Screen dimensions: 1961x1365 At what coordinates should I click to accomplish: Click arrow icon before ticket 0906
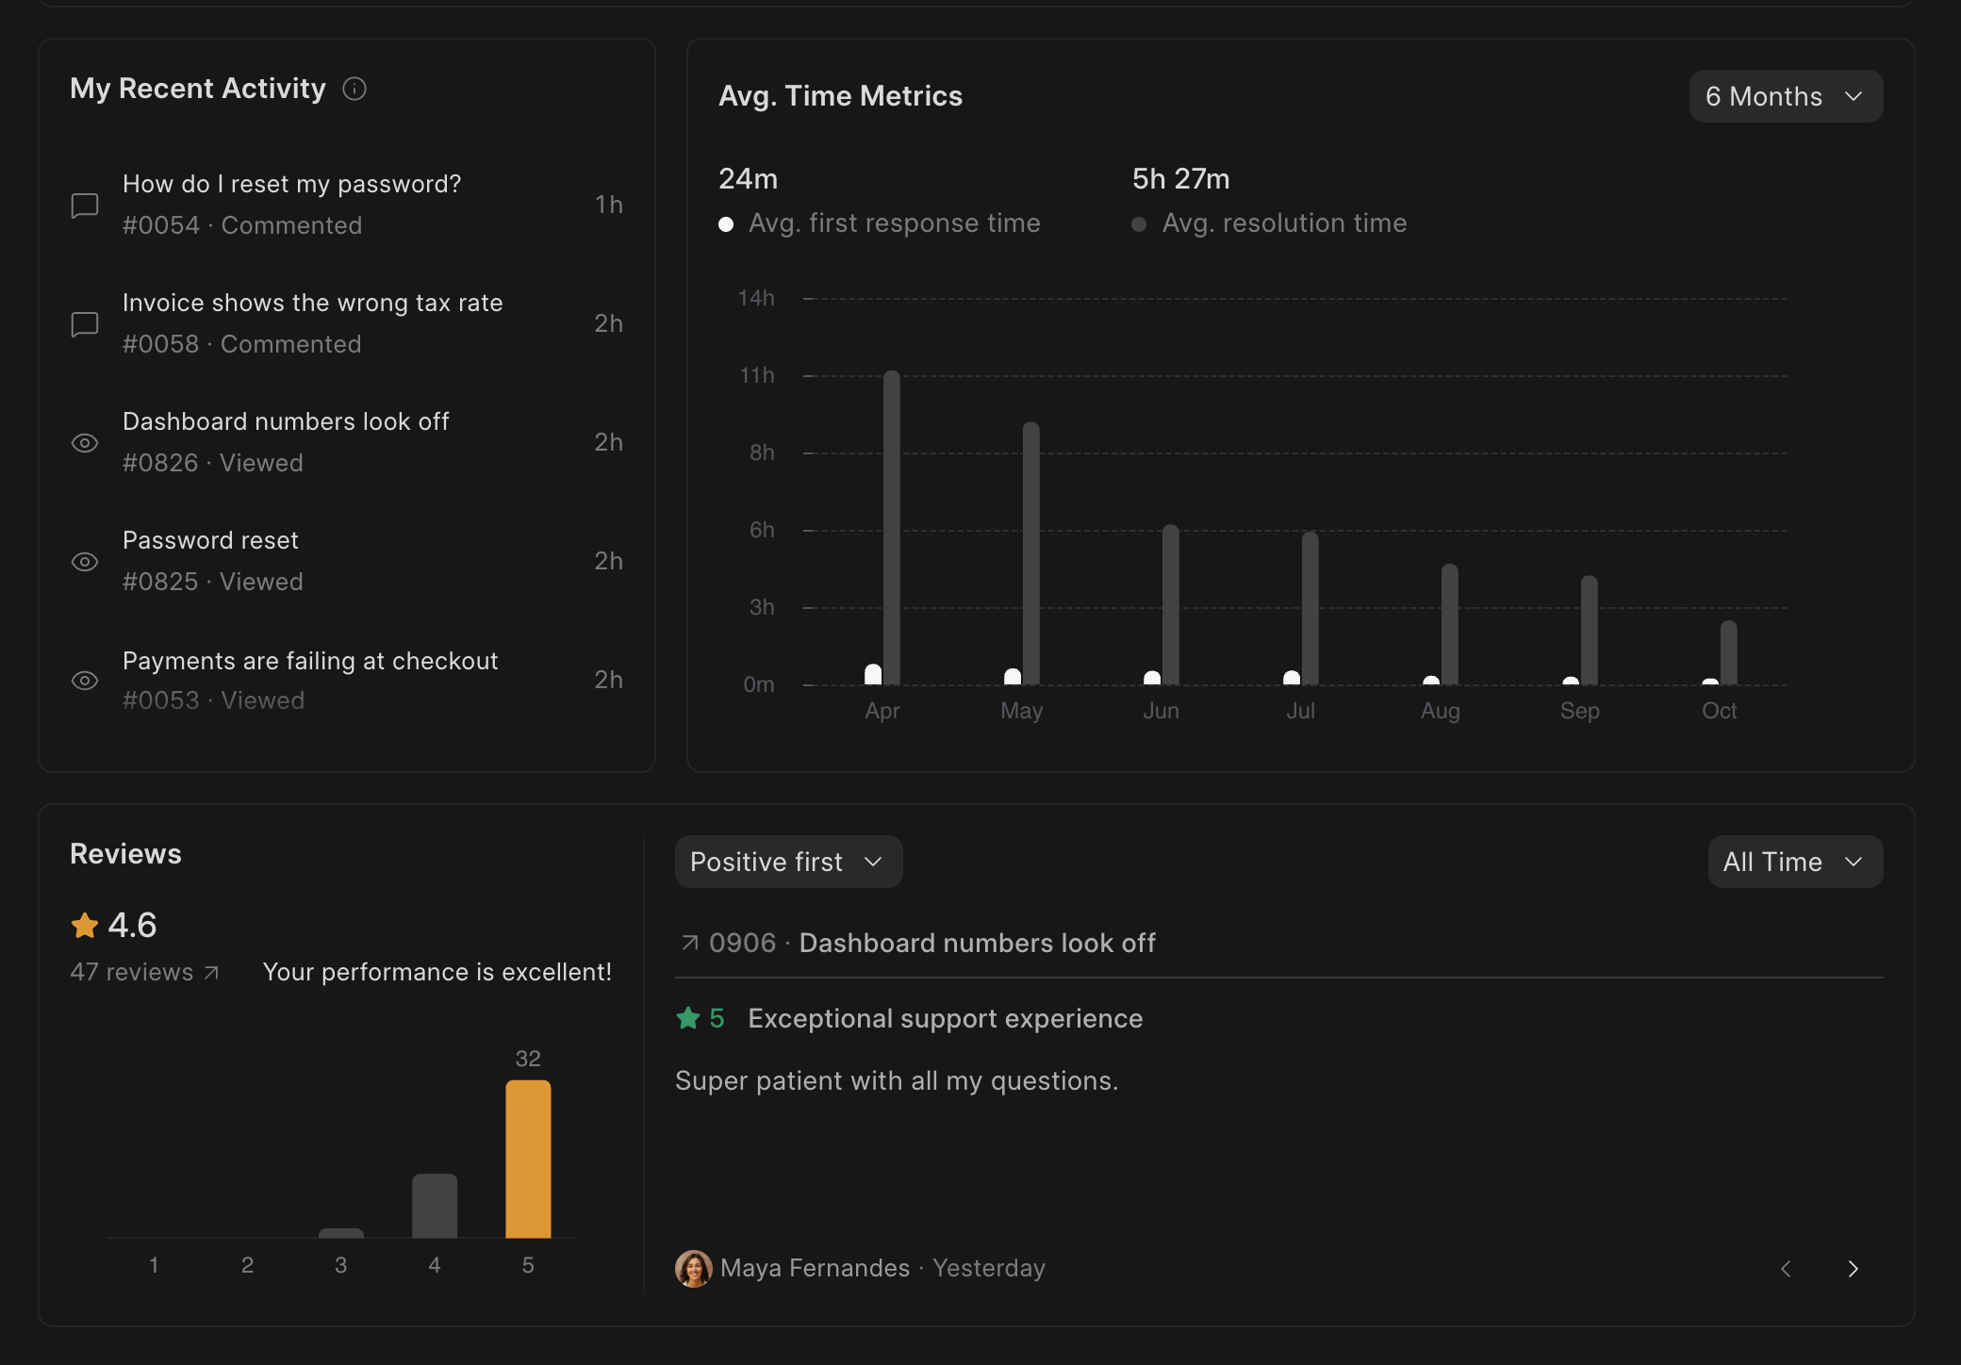[690, 943]
